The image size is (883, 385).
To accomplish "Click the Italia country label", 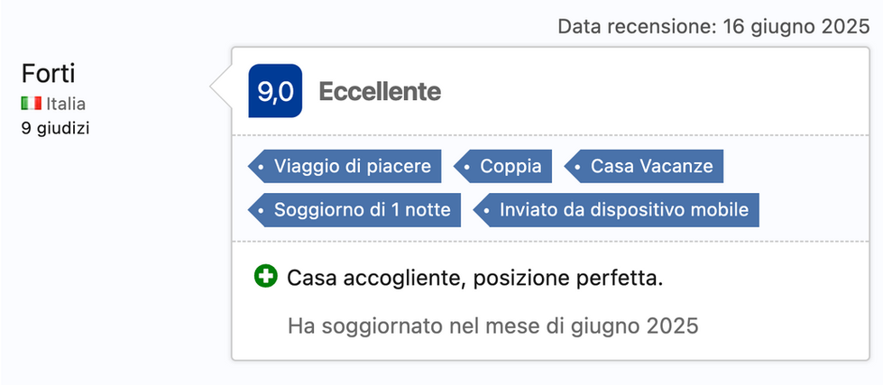I will pos(65,104).
